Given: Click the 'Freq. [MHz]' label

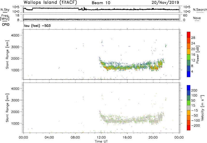Looking at the screenshot, I should point(5,18).
